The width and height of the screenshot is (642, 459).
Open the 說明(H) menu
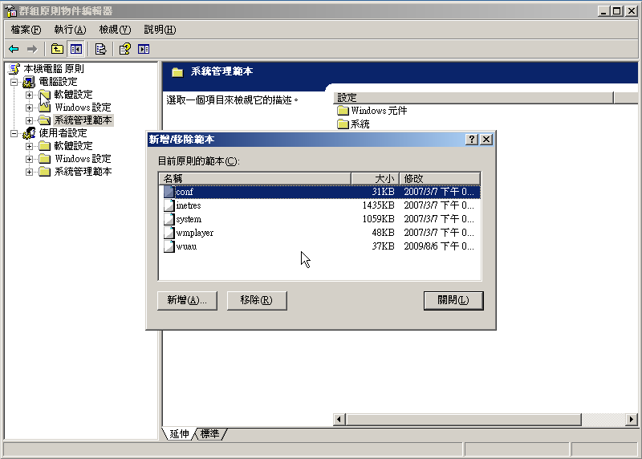pos(160,30)
